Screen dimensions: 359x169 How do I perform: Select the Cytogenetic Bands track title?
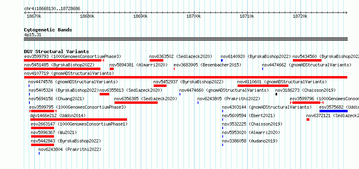pyautogui.click(x=48, y=30)
